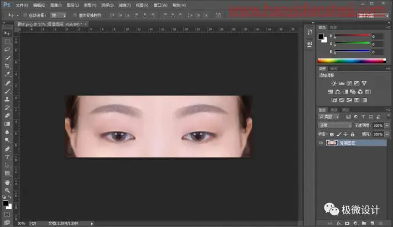Viewport: 393px width, 227px height.
Task: Toggle the lock transparent pixels button
Action: tap(332, 135)
